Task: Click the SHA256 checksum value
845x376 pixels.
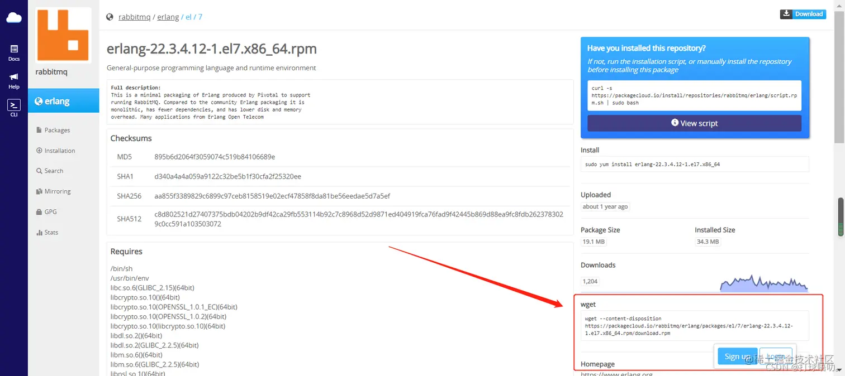Action: pyautogui.click(x=272, y=196)
